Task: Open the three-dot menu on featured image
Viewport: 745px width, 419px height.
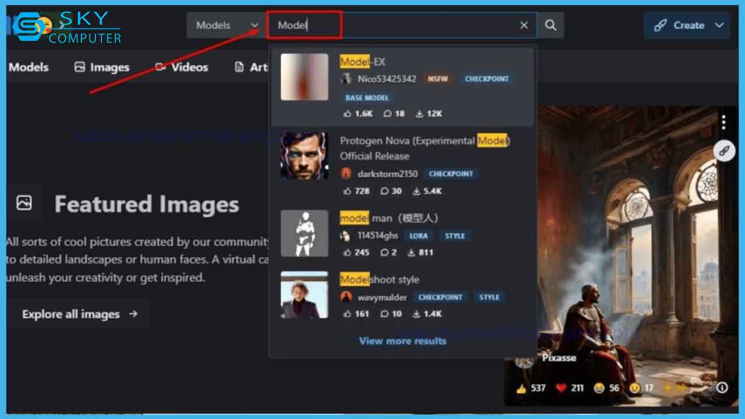Action: (x=723, y=123)
